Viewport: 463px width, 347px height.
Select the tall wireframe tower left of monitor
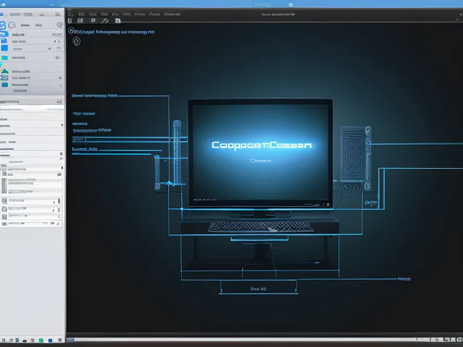177,153
